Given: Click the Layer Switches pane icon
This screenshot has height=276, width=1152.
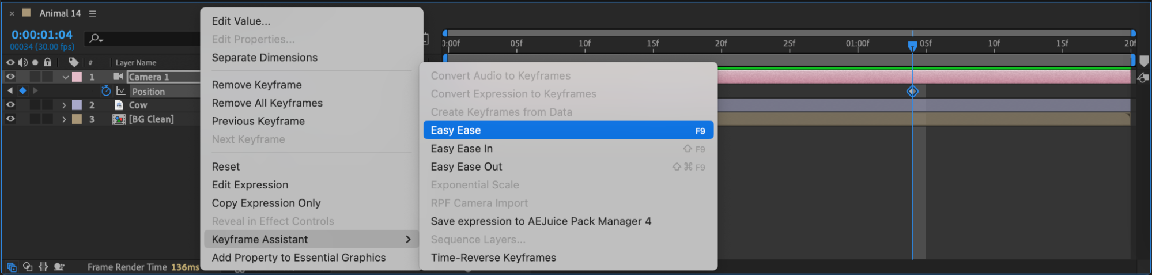Looking at the screenshot, I should [x=12, y=267].
